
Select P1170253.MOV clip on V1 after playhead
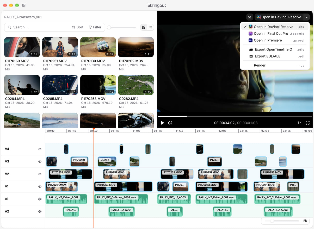pyautogui.click(x=123, y=187)
